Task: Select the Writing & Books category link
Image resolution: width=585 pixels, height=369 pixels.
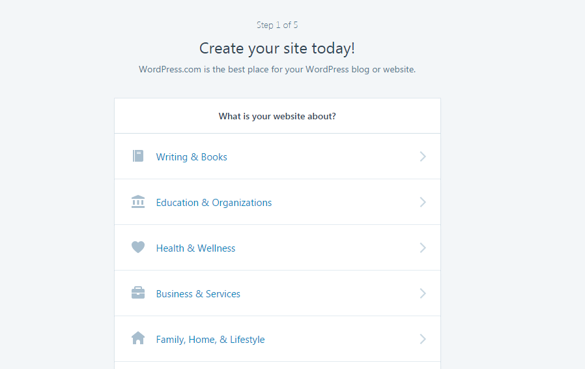Action: (x=192, y=157)
